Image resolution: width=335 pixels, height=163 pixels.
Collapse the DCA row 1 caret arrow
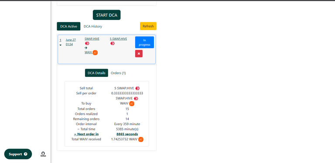(x=61, y=45)
